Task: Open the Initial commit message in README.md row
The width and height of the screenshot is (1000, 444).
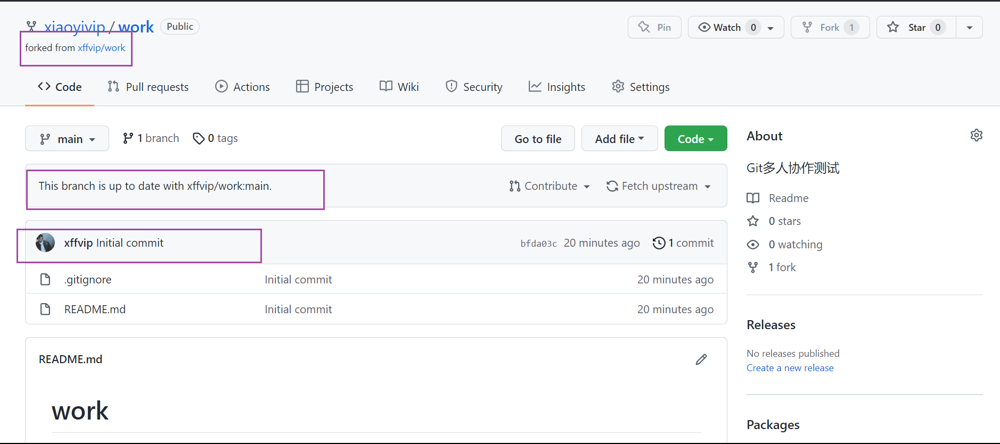Action: click(x=298, y=309)
